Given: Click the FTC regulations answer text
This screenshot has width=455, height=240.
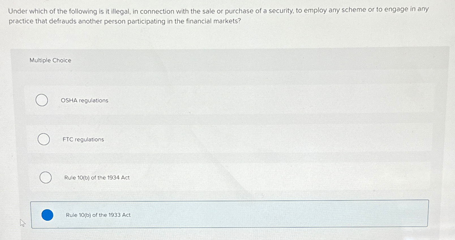Looking at the screenshot, I should tap(83, 139).
